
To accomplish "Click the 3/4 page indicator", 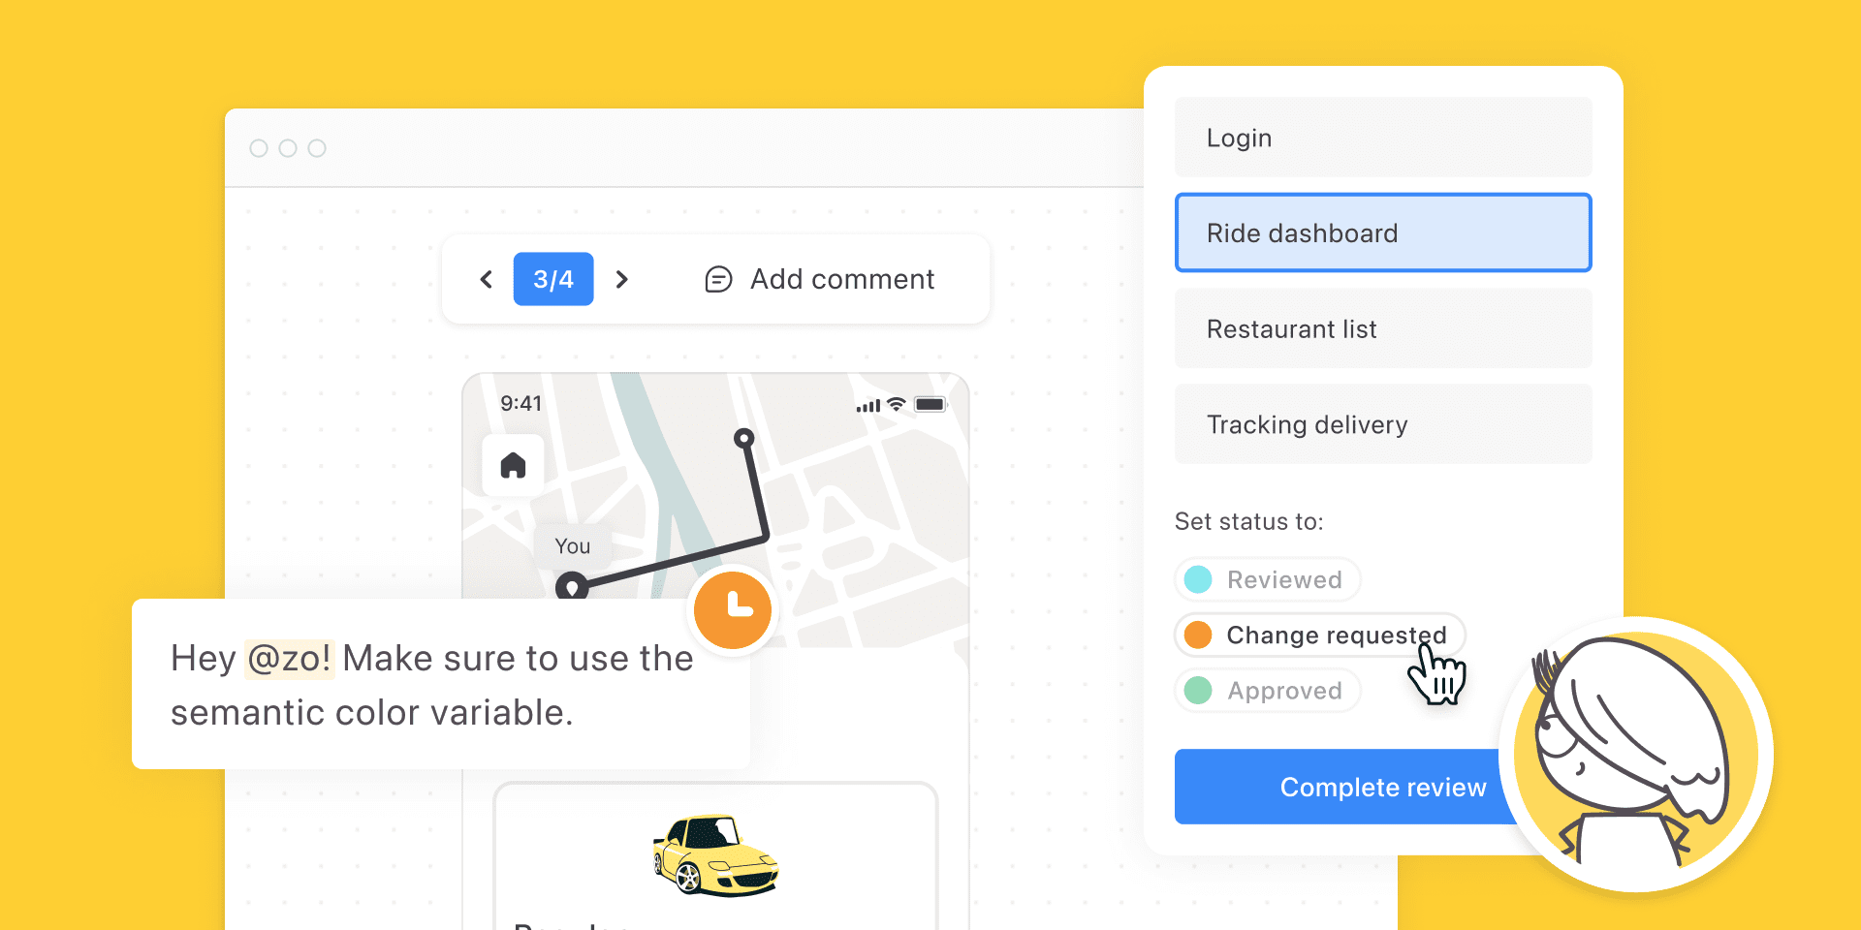I will pyautogui.click(x=553, y=279).
